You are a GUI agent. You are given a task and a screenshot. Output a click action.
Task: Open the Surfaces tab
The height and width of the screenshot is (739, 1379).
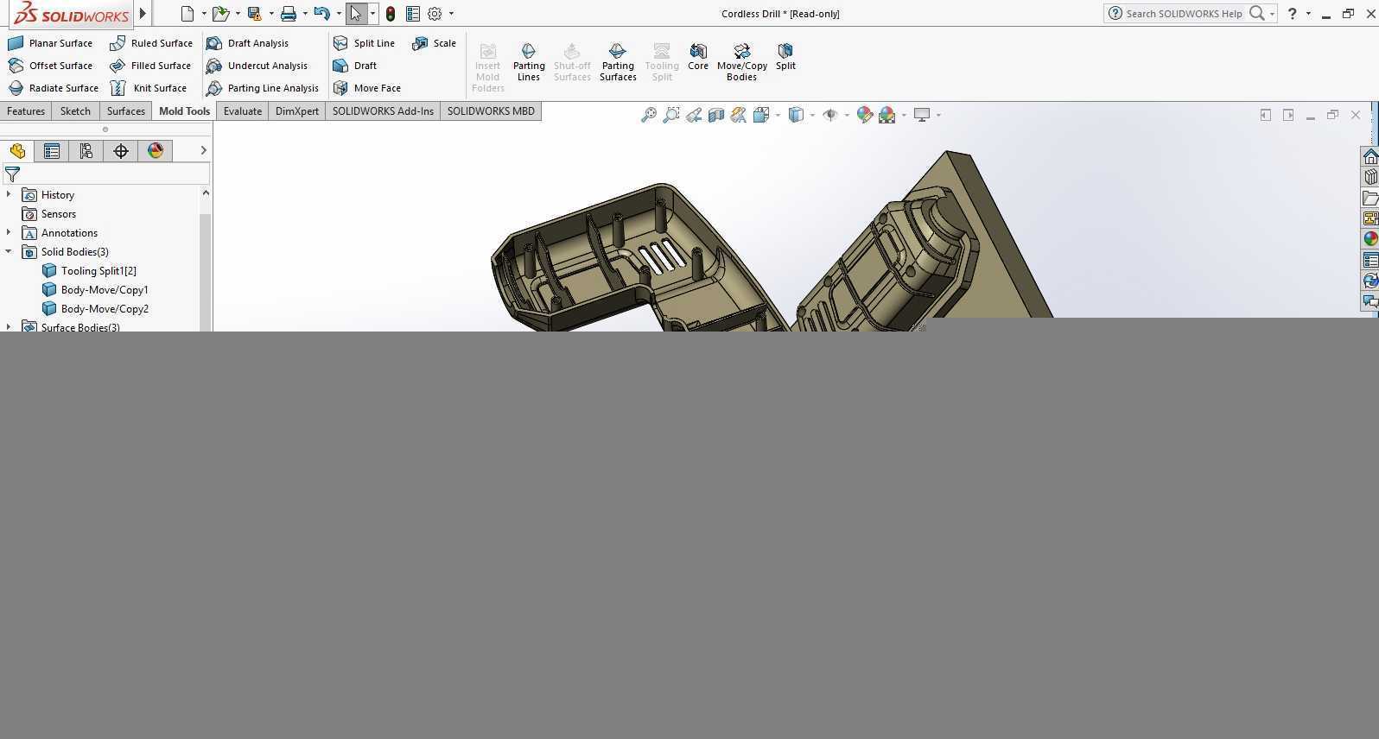(126, 111)
